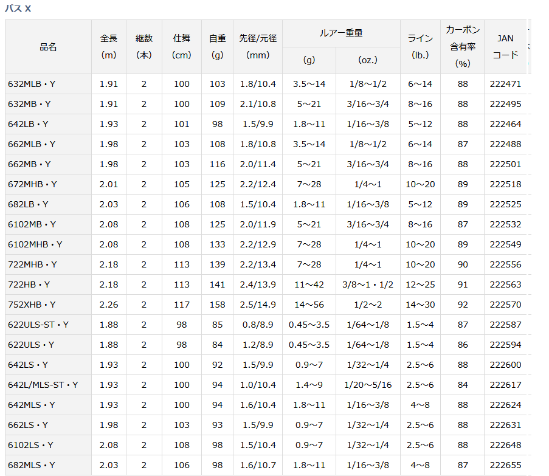Select the JAN コード column header

(506, 47)
